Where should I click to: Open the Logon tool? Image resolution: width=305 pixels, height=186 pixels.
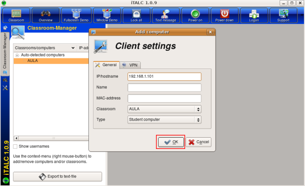[x=254, y=16]
